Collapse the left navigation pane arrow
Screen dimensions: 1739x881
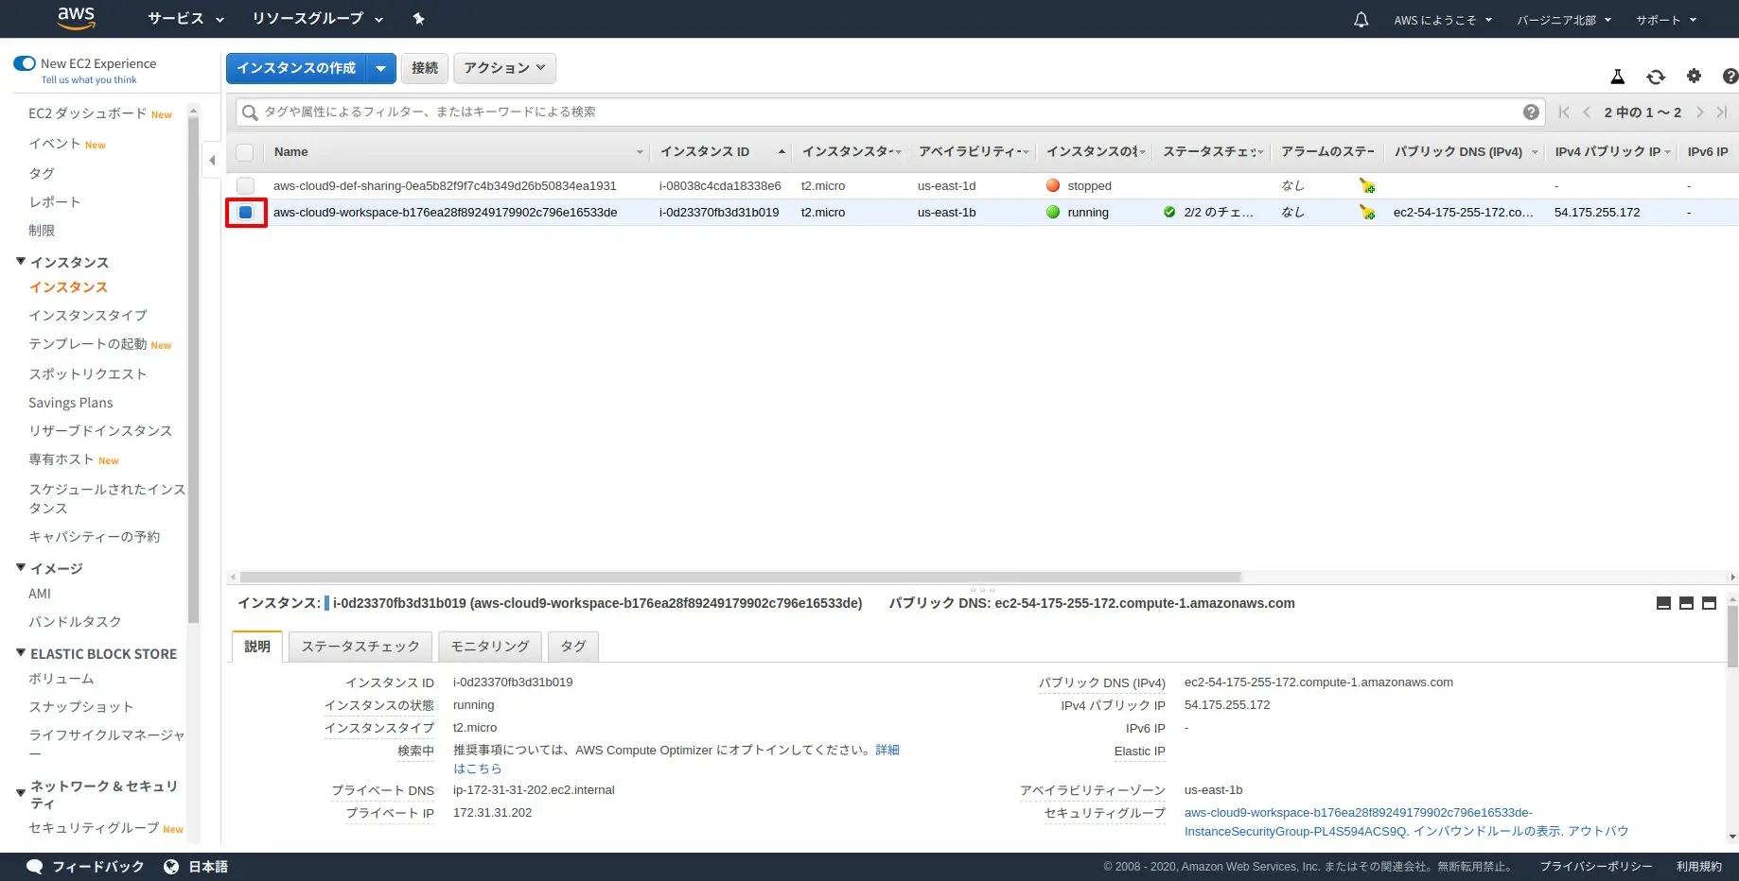(212, 160)
